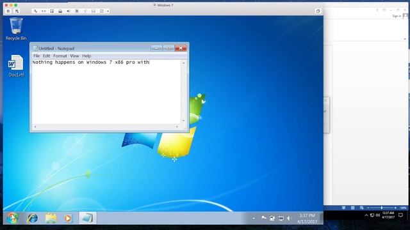This screenshot has width=410, height=230.
Task: Maximize the Notepad window
Action: 168,48
